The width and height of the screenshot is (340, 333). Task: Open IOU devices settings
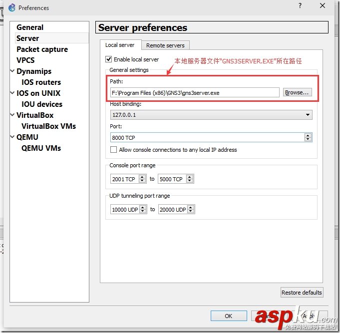(42, 104)
